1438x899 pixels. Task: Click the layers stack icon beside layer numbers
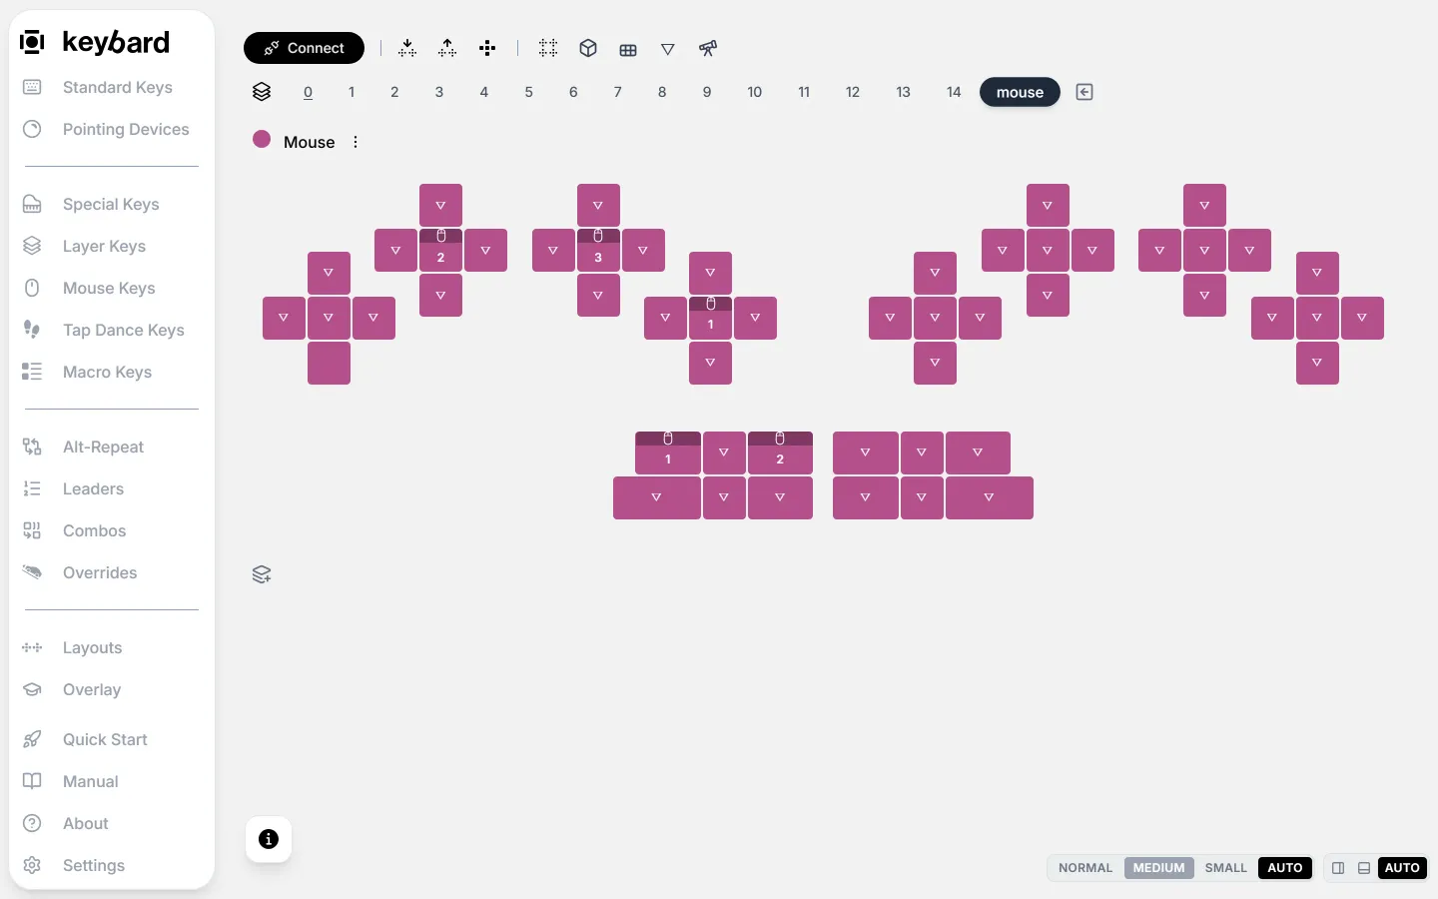tap(262, 92)
